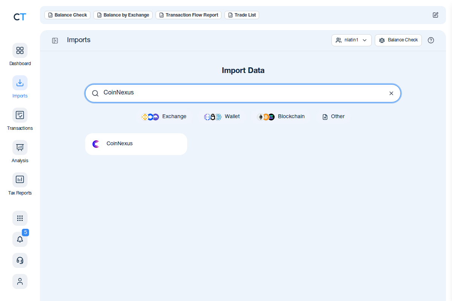Filter by Blockchain category
Screen dimensions: 452x301
pyautogui.click(x=281, y=117)
